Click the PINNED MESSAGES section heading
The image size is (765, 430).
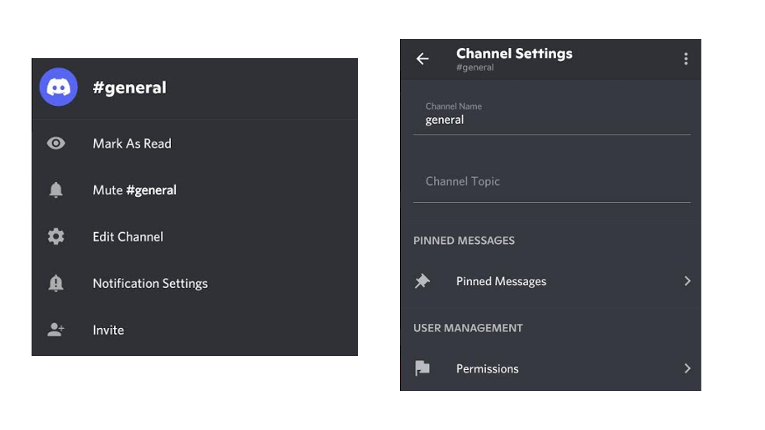pos(464,240)
